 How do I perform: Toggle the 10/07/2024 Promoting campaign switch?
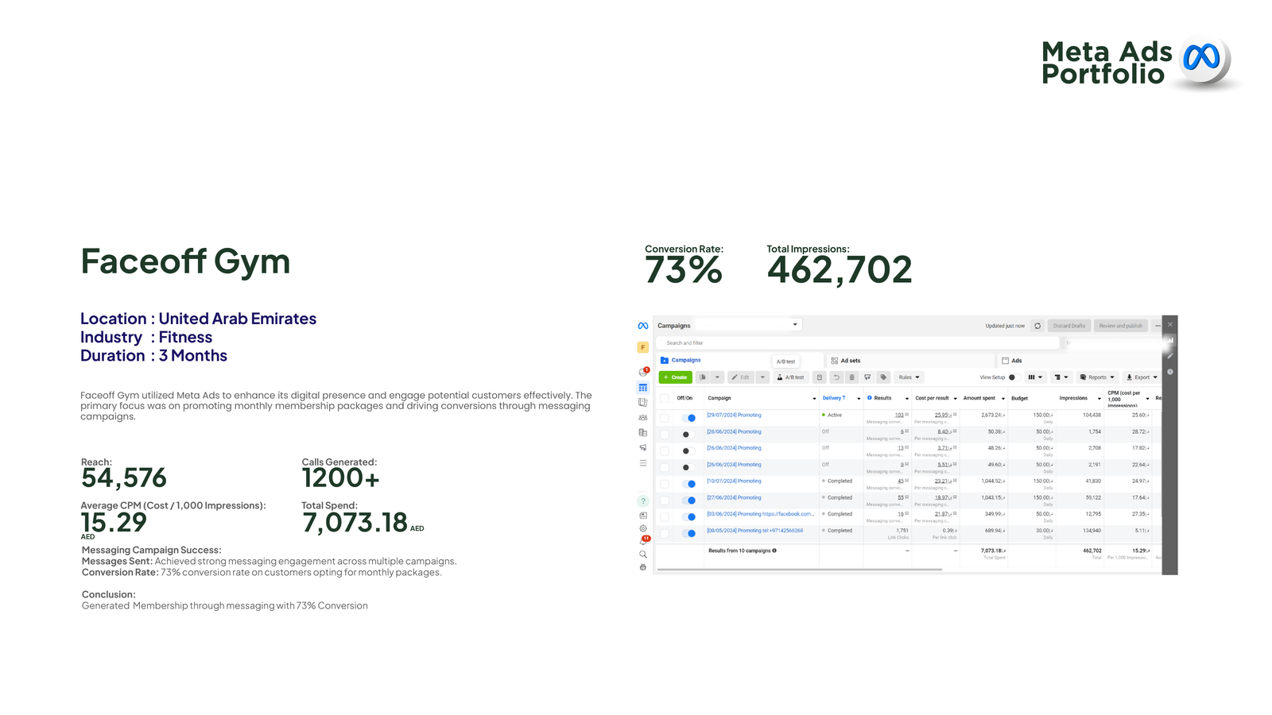click(688, 484)
